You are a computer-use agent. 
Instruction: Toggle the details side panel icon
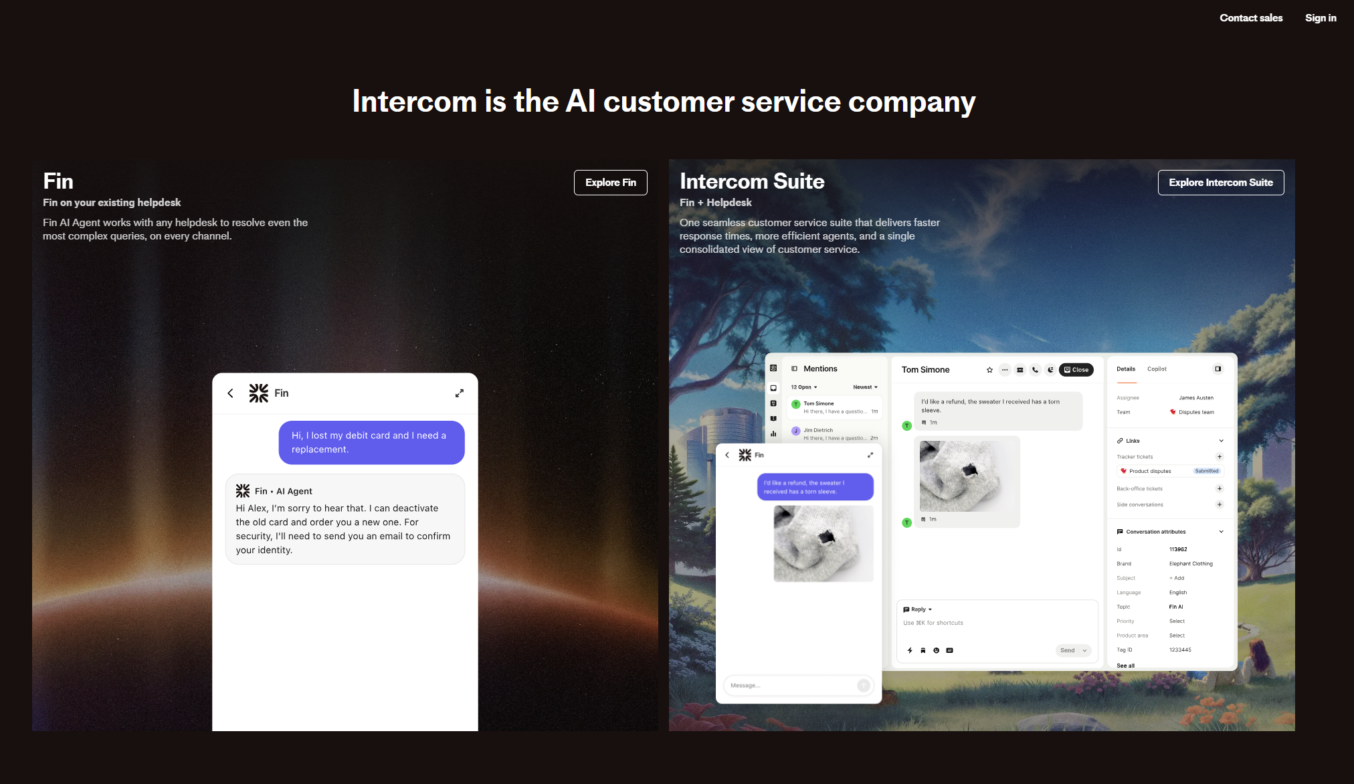[x=1218, y=369]
